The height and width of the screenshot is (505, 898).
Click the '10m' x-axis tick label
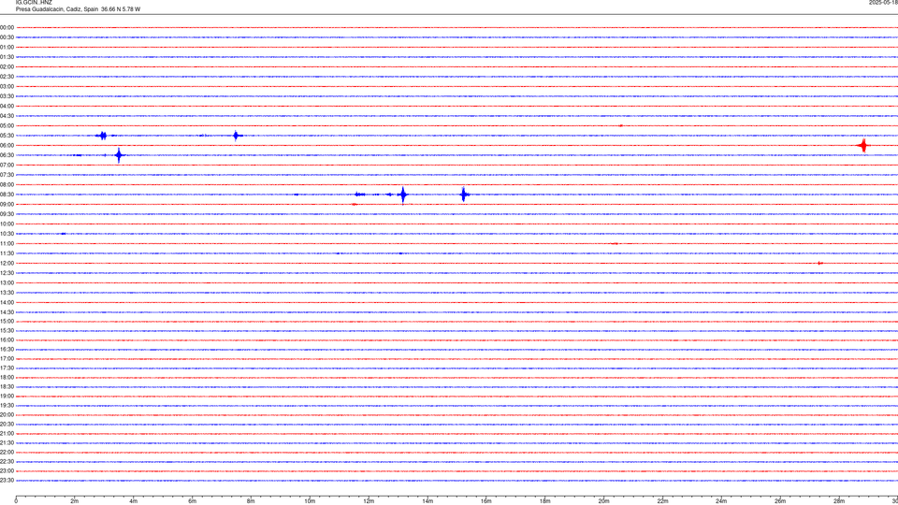click(x=310, y=501)
